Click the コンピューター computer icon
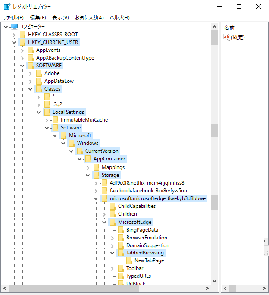This screenshot has height=295, width=269. (14, 27)
